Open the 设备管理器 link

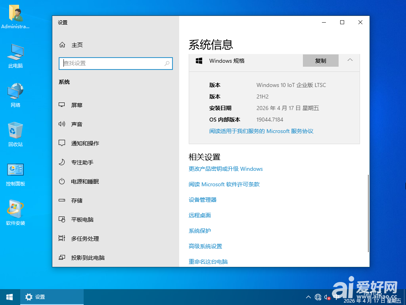pyautogui.click(x=203, y=200)
